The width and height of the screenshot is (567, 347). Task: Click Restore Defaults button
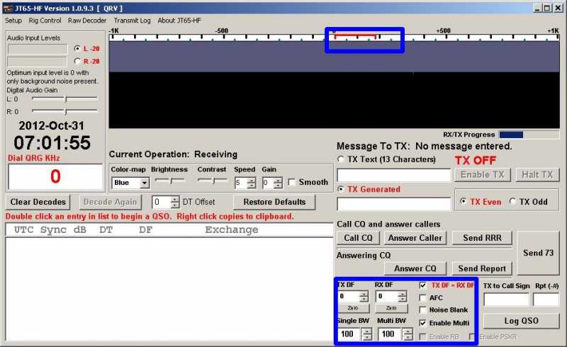coord(274,202)
